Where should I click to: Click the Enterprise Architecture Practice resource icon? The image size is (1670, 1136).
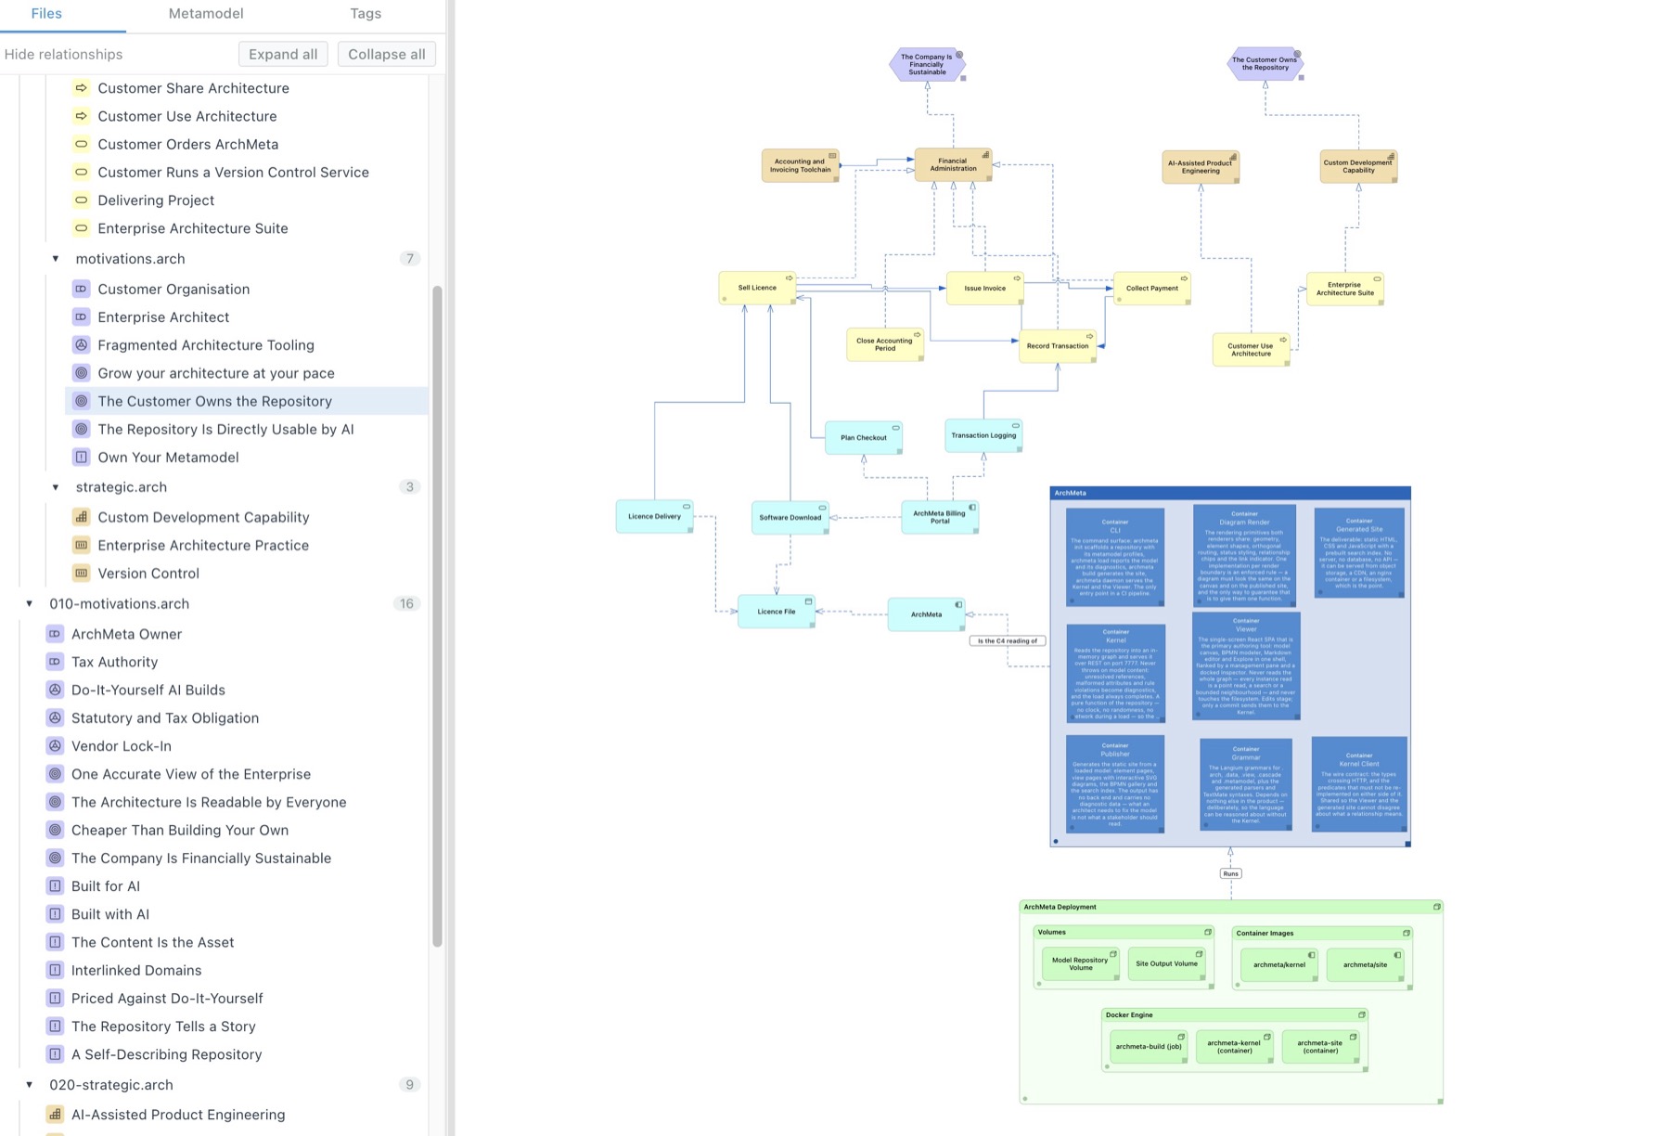[x=82, y=546]
